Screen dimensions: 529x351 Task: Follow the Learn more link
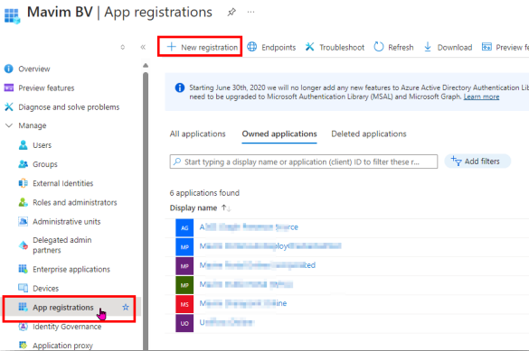click(481, 97)
